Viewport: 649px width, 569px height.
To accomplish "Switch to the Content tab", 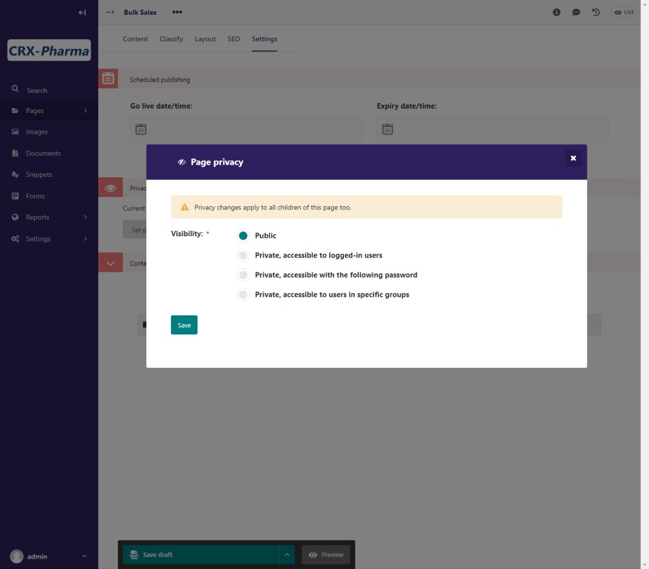I will [135, 39].
